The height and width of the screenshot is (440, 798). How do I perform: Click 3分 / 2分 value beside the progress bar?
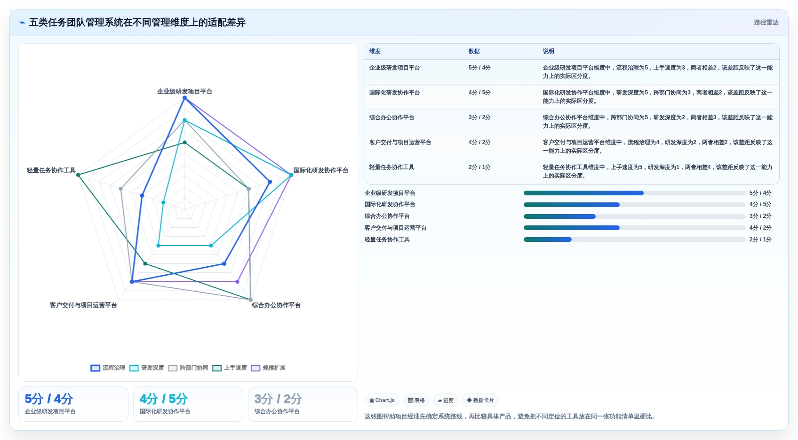(760, 216)
